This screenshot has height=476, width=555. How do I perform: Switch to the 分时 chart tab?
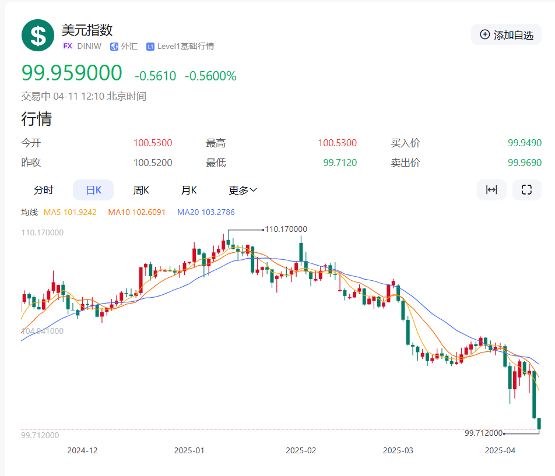point(43,190)
